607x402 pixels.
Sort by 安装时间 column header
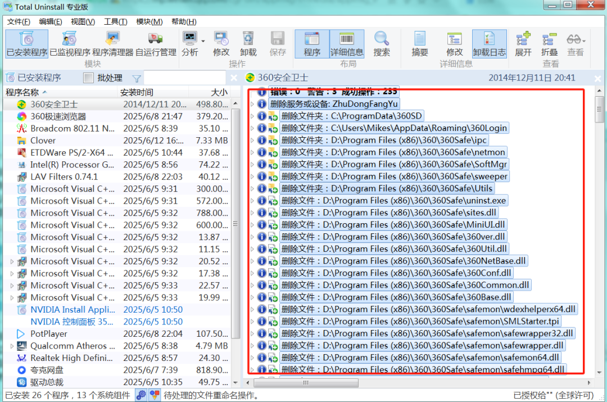coord(152,92)
